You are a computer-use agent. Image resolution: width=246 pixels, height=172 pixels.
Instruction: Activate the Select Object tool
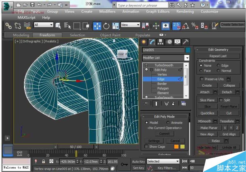pyautogui.click(x=58, y=26)
